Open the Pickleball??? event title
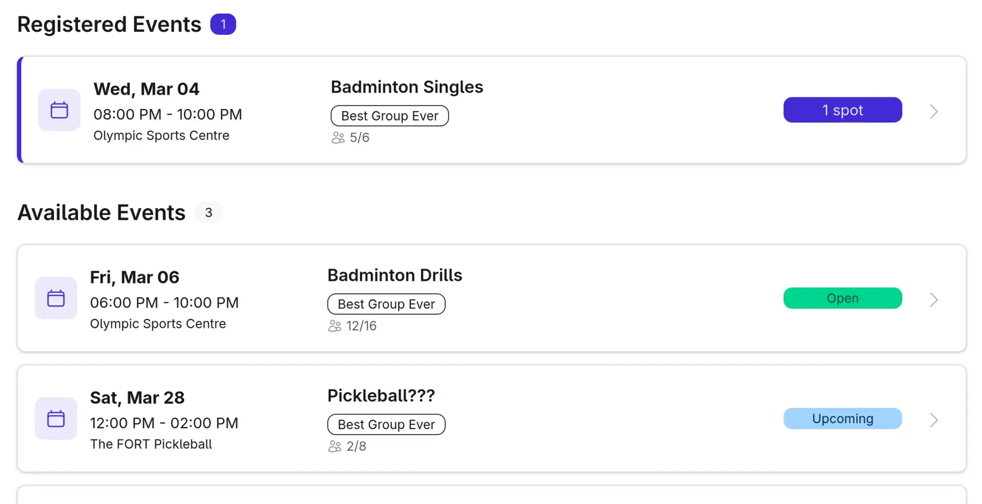The image size is (982, 504). click(x=381, y=395)
